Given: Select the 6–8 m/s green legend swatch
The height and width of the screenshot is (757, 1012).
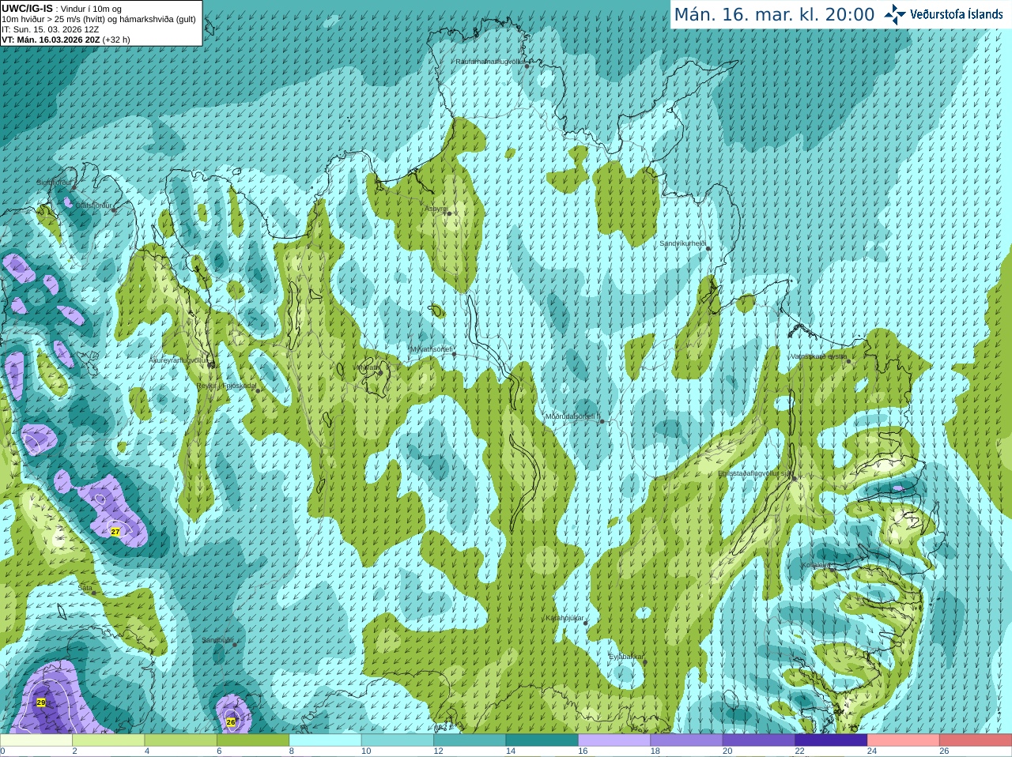Looking at the screenshot, I should pyautogui.click(x=253, y=740).
